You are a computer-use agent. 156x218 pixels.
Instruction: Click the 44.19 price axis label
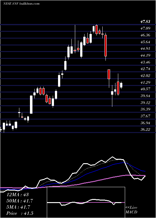coord(145,55)
